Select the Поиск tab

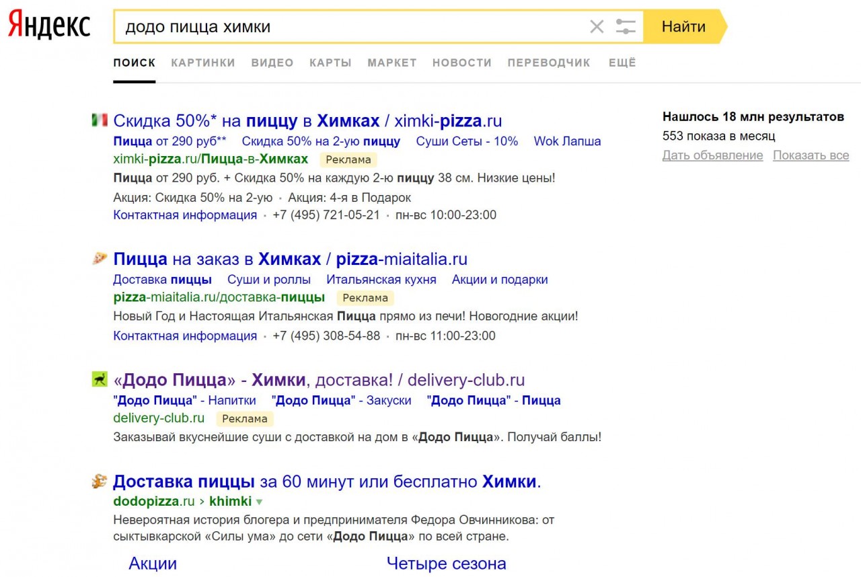(x=135, y=63)
